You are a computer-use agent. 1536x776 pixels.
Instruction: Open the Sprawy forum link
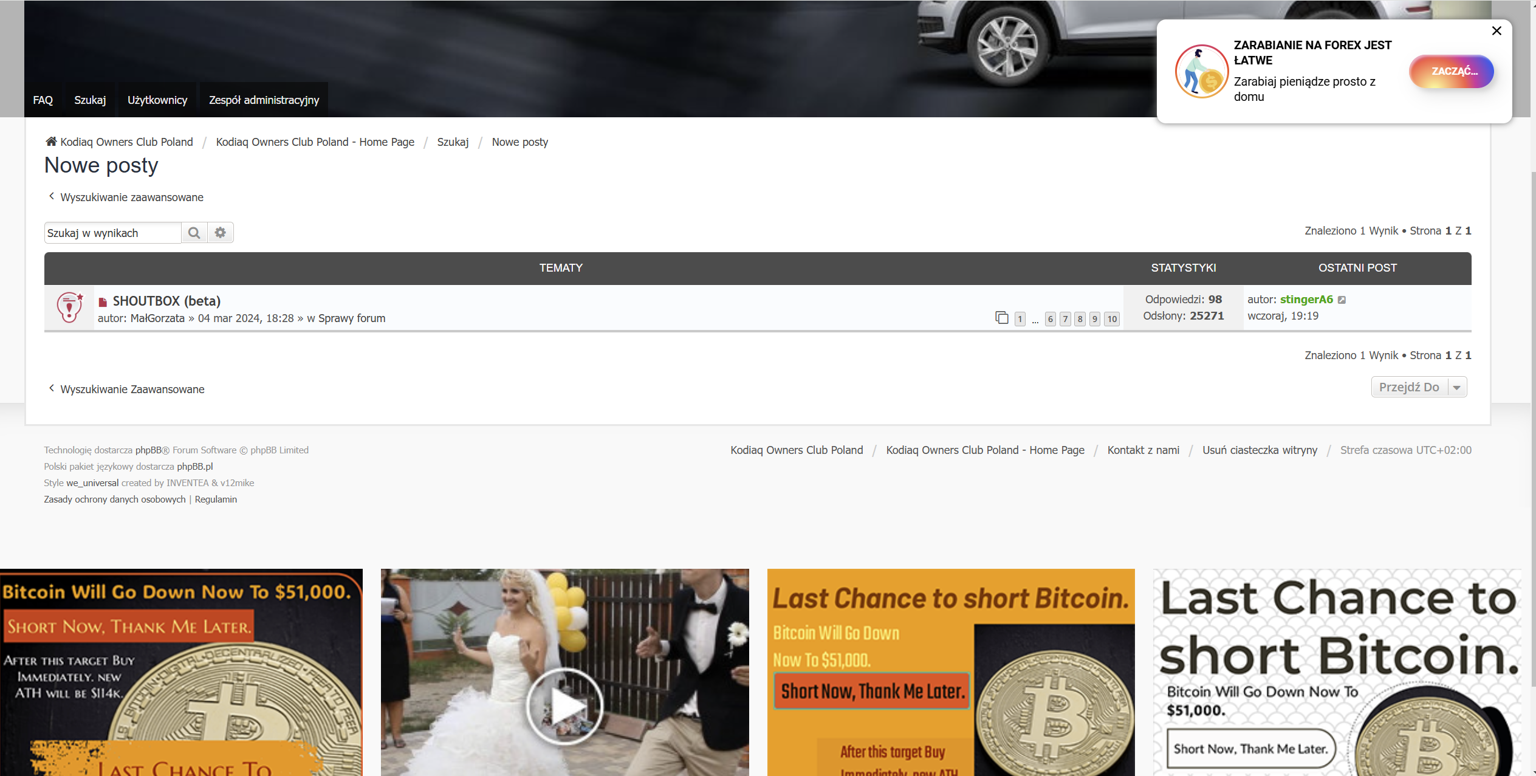pos(352,318)
